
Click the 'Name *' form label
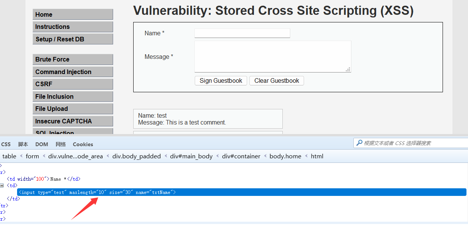tap(154, 33)
